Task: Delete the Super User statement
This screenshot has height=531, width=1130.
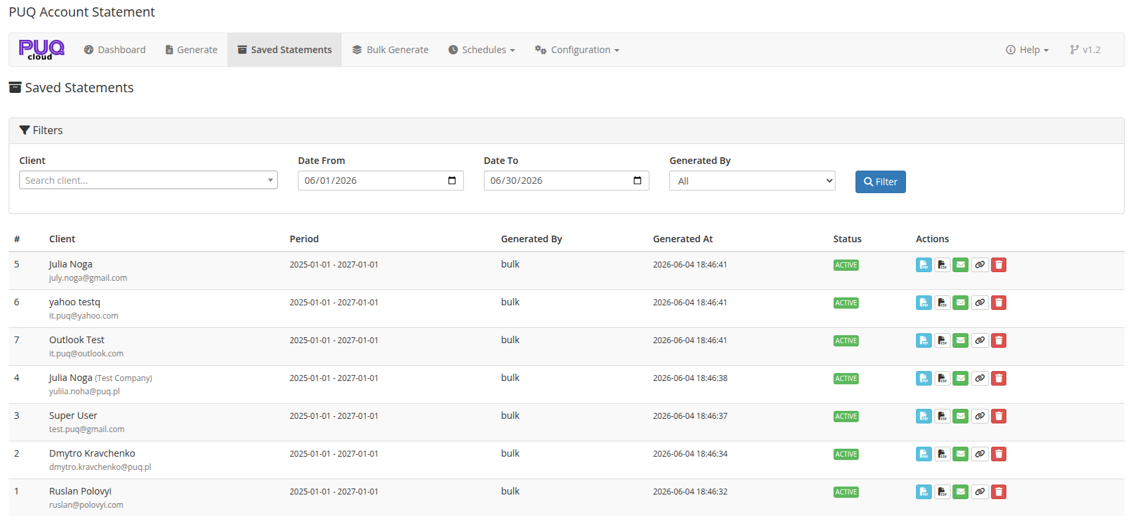Action: point(998,416)
